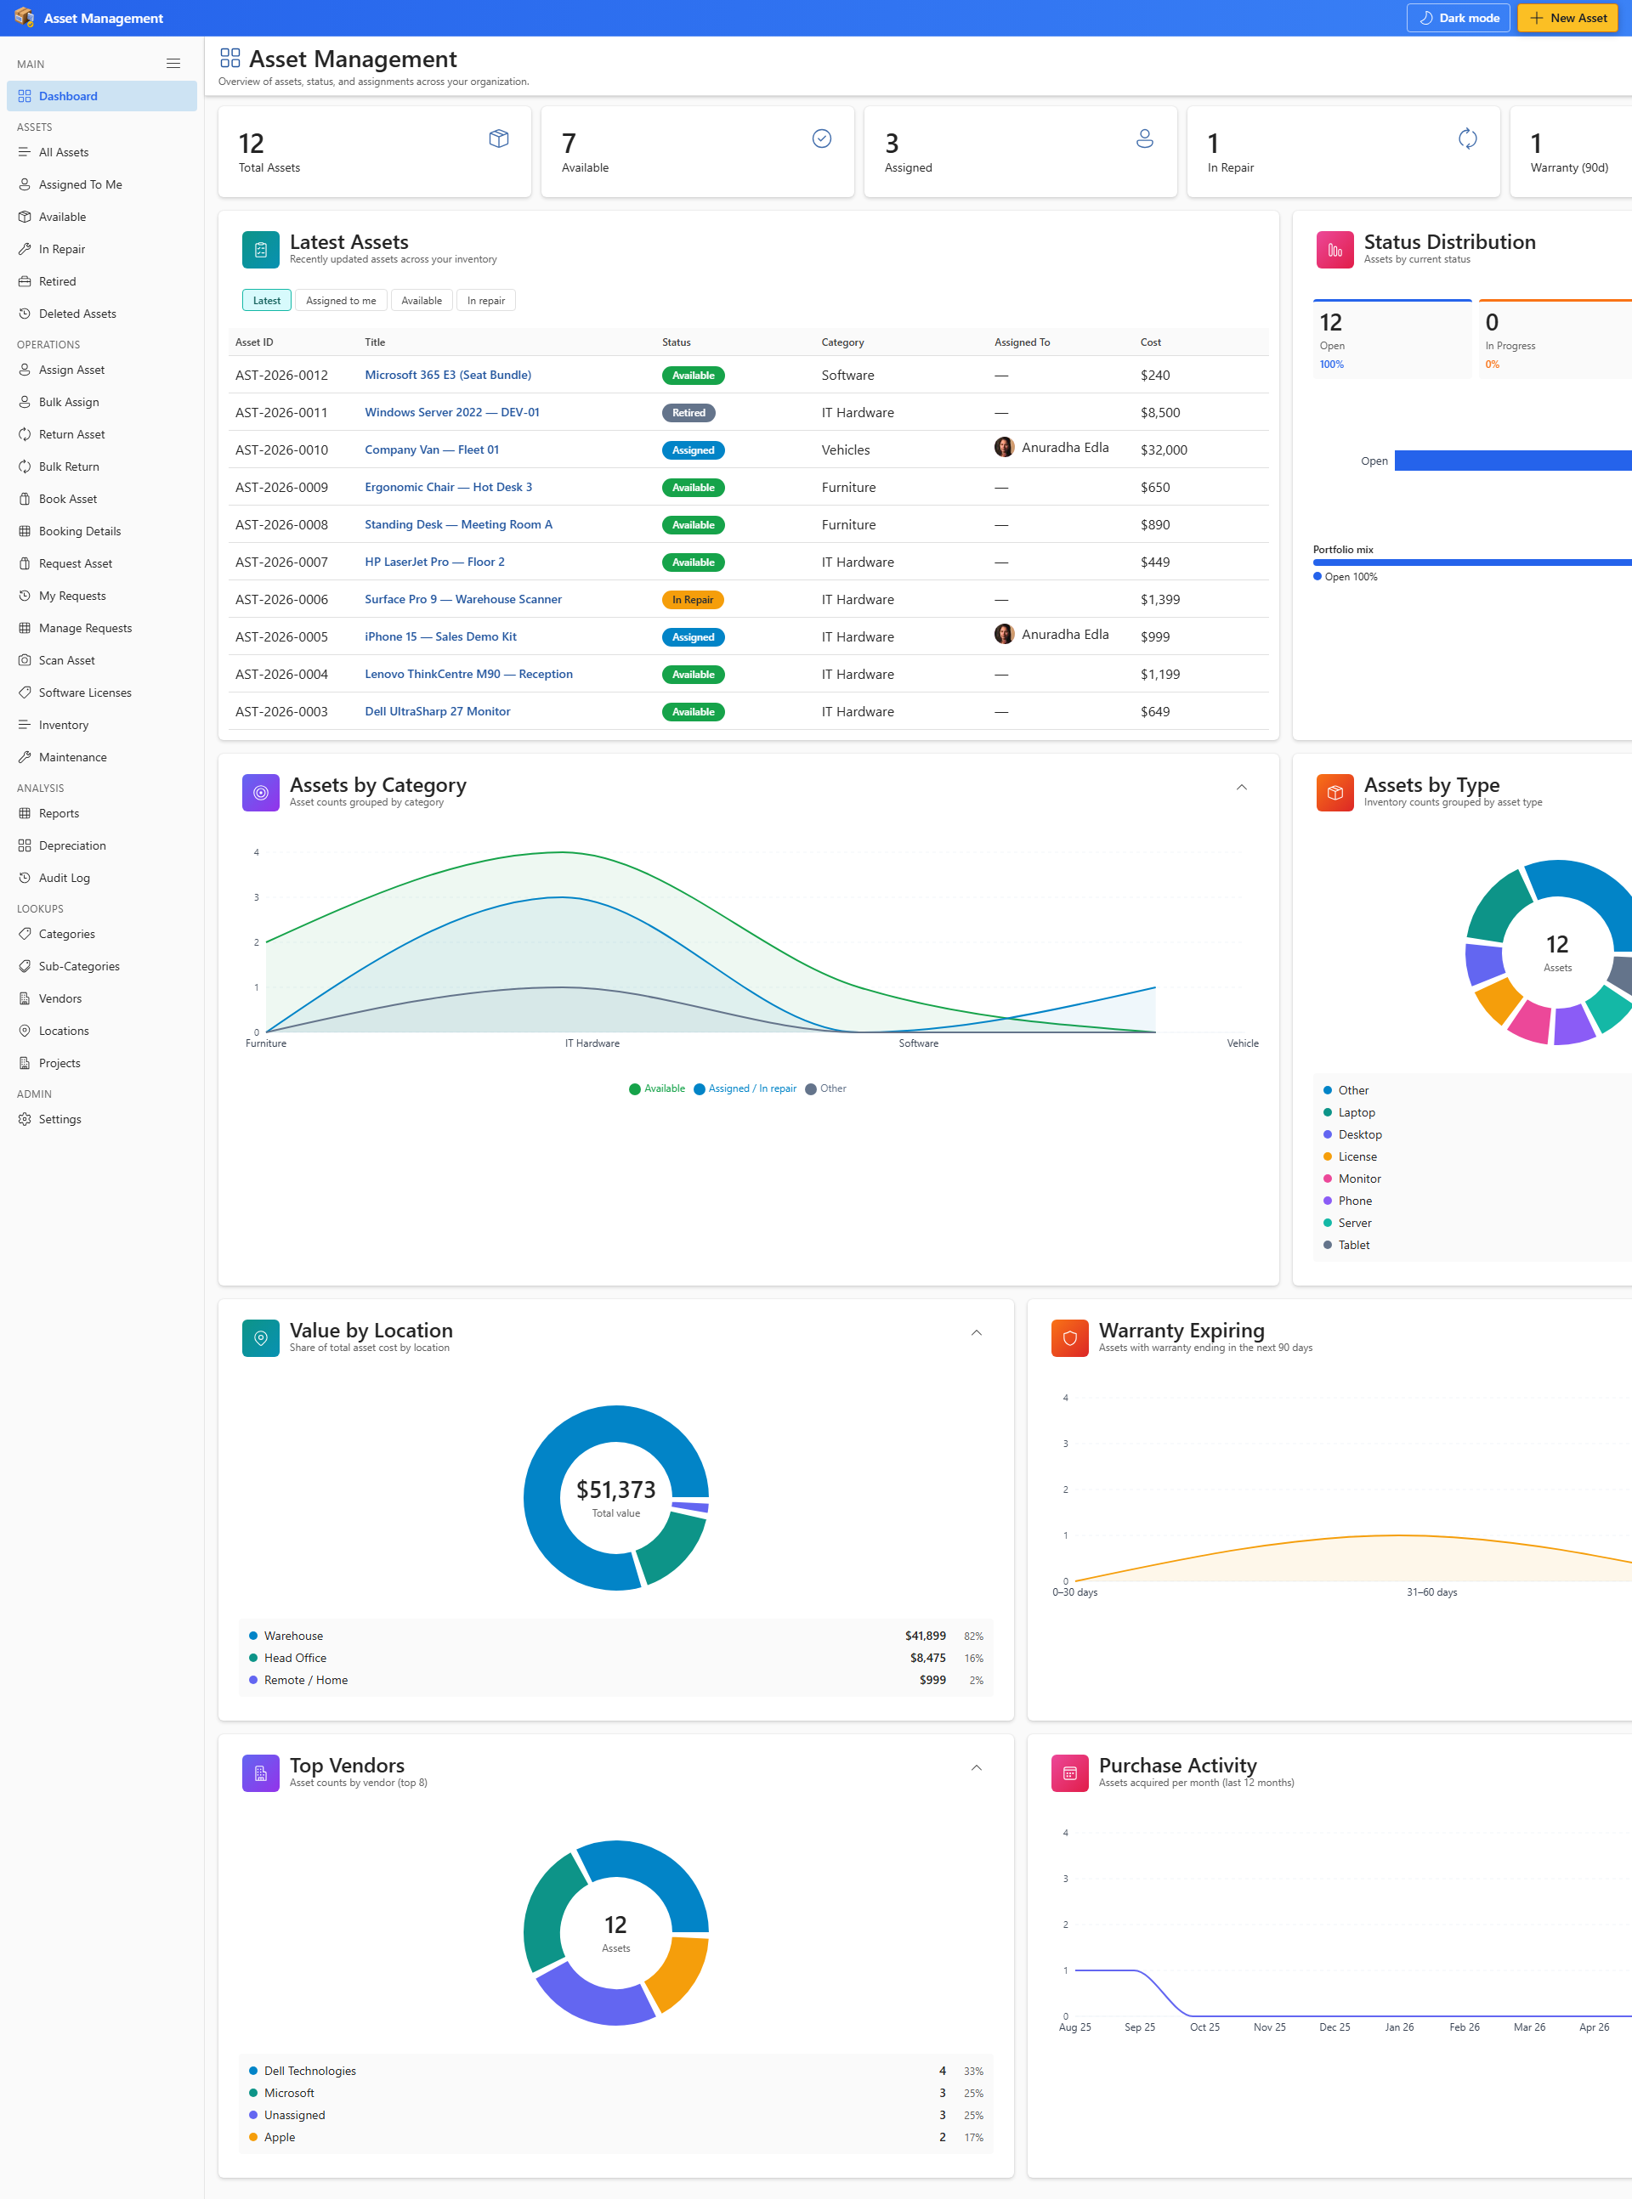Open Software Licenses in the sidebar

(102, 692)
